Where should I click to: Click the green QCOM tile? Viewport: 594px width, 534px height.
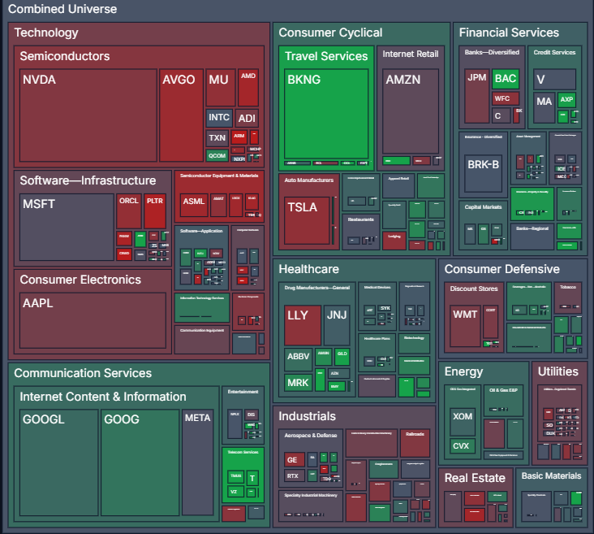[217, 155]
